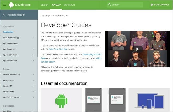Click the Zoeken search field
This screenshot has height=112, width=173.
125,5
